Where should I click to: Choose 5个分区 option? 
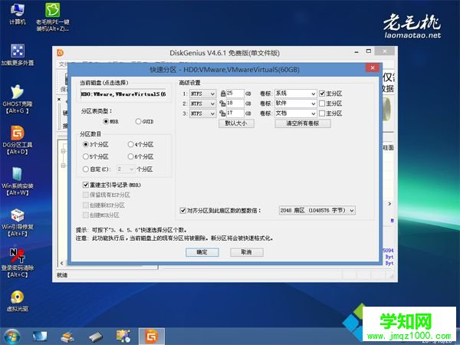click(96, 156)
